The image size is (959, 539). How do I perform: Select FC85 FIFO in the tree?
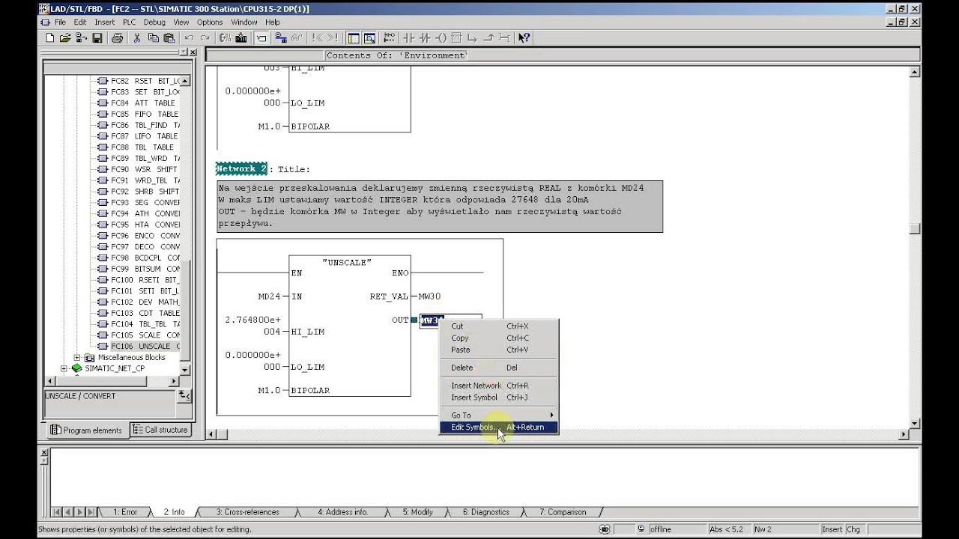(x=145, y=114)
